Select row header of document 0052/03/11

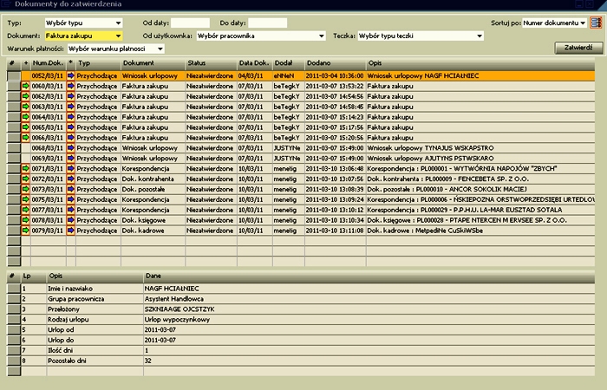click(14, 76)
